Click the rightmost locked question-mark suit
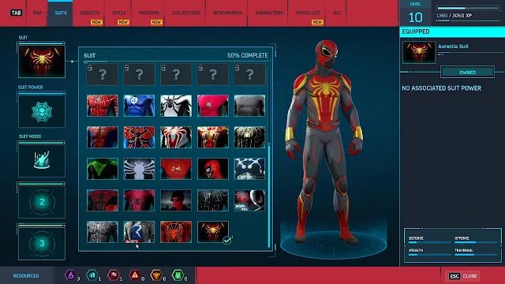 point(249,74)
